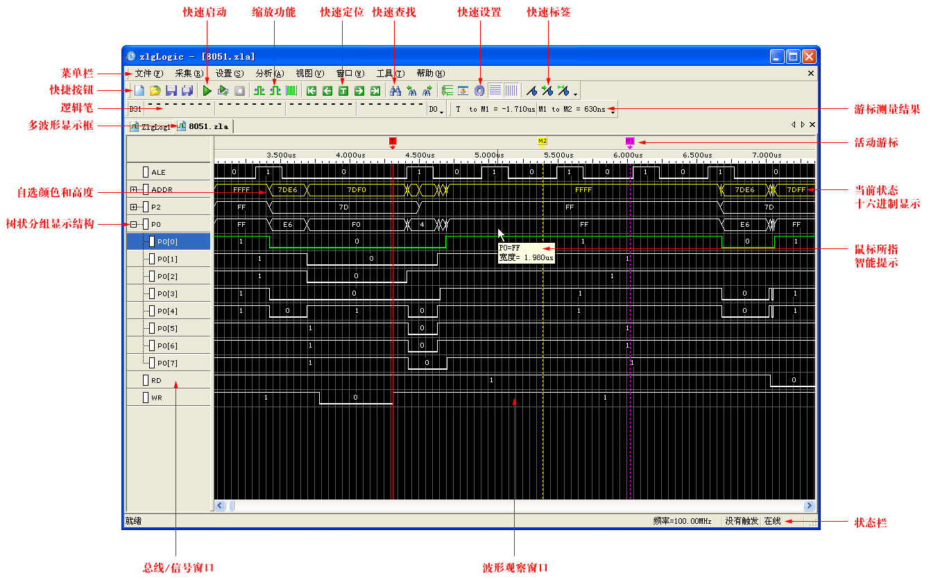931x580 pixels.
Task: Collapse the P0 bus group
Action: [134, 224]
